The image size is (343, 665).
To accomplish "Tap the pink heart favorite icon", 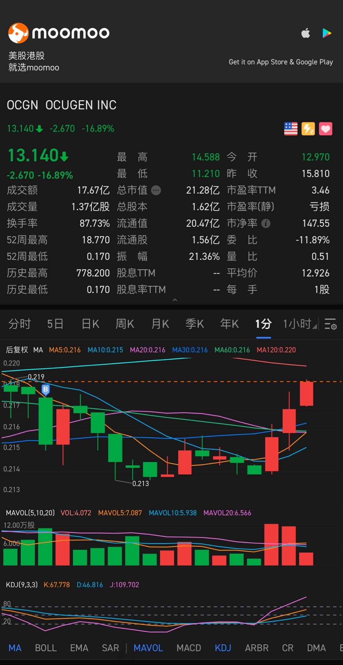I will pyautogui.click(x=326, y=129).
